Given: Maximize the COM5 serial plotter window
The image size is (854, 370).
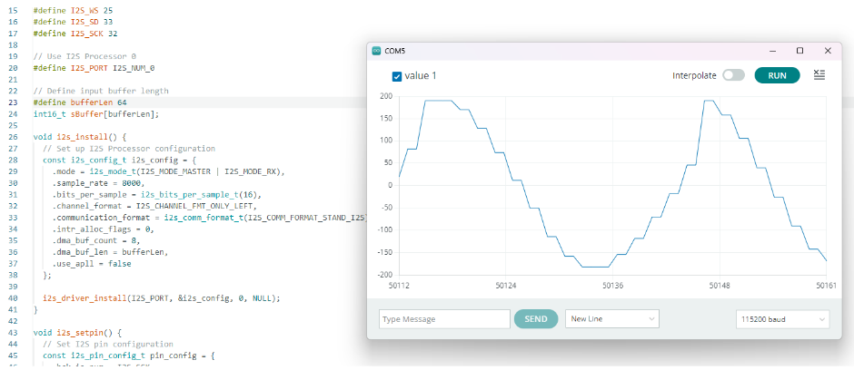Looking at the screenshot, I should (x=799, y=51).
